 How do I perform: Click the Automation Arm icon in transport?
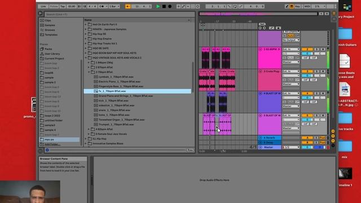(183, 6)
